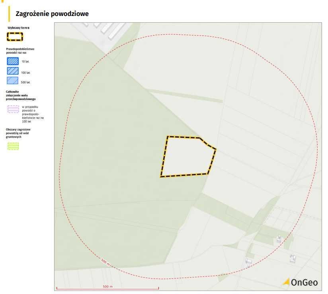This screenshot has height=294, width=328.
Task: Click the '500 m' scale bar label
Action: [x=108, y=286]
